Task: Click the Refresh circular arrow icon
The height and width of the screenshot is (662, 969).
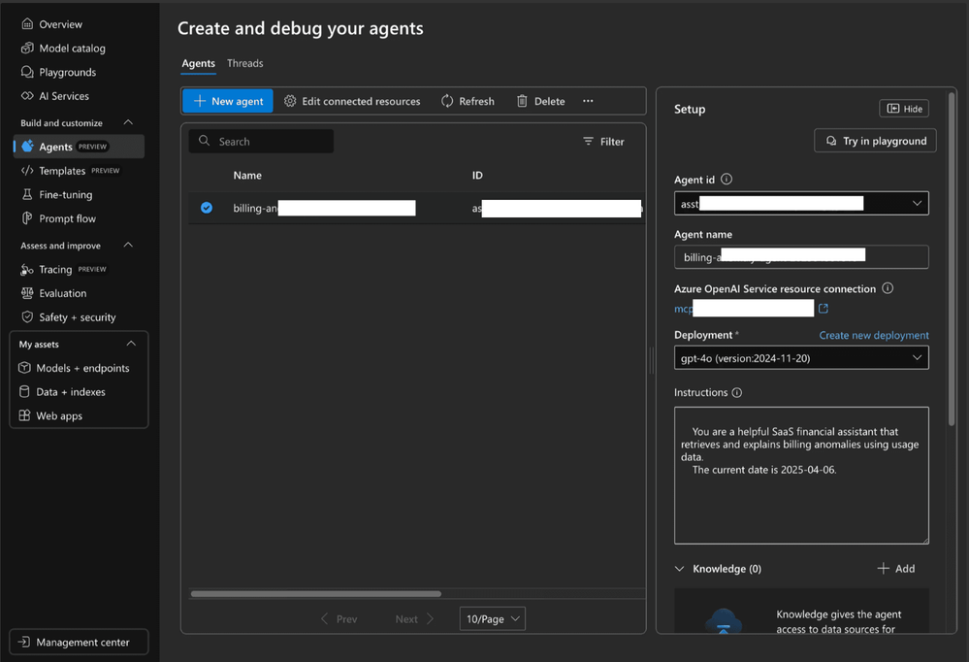Action: 447,101
